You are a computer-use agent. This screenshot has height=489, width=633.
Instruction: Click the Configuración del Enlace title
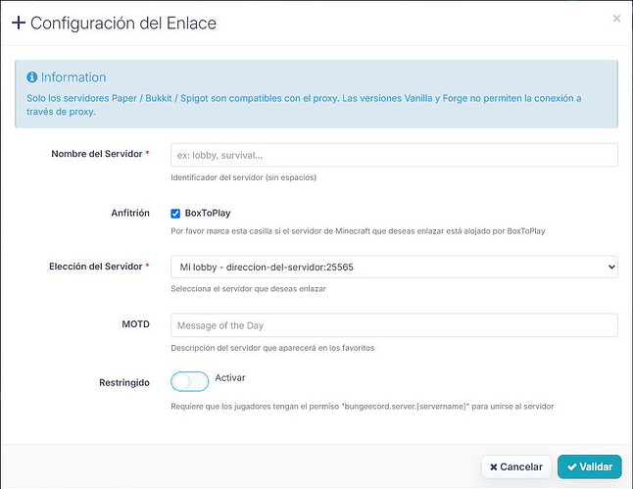123,23
